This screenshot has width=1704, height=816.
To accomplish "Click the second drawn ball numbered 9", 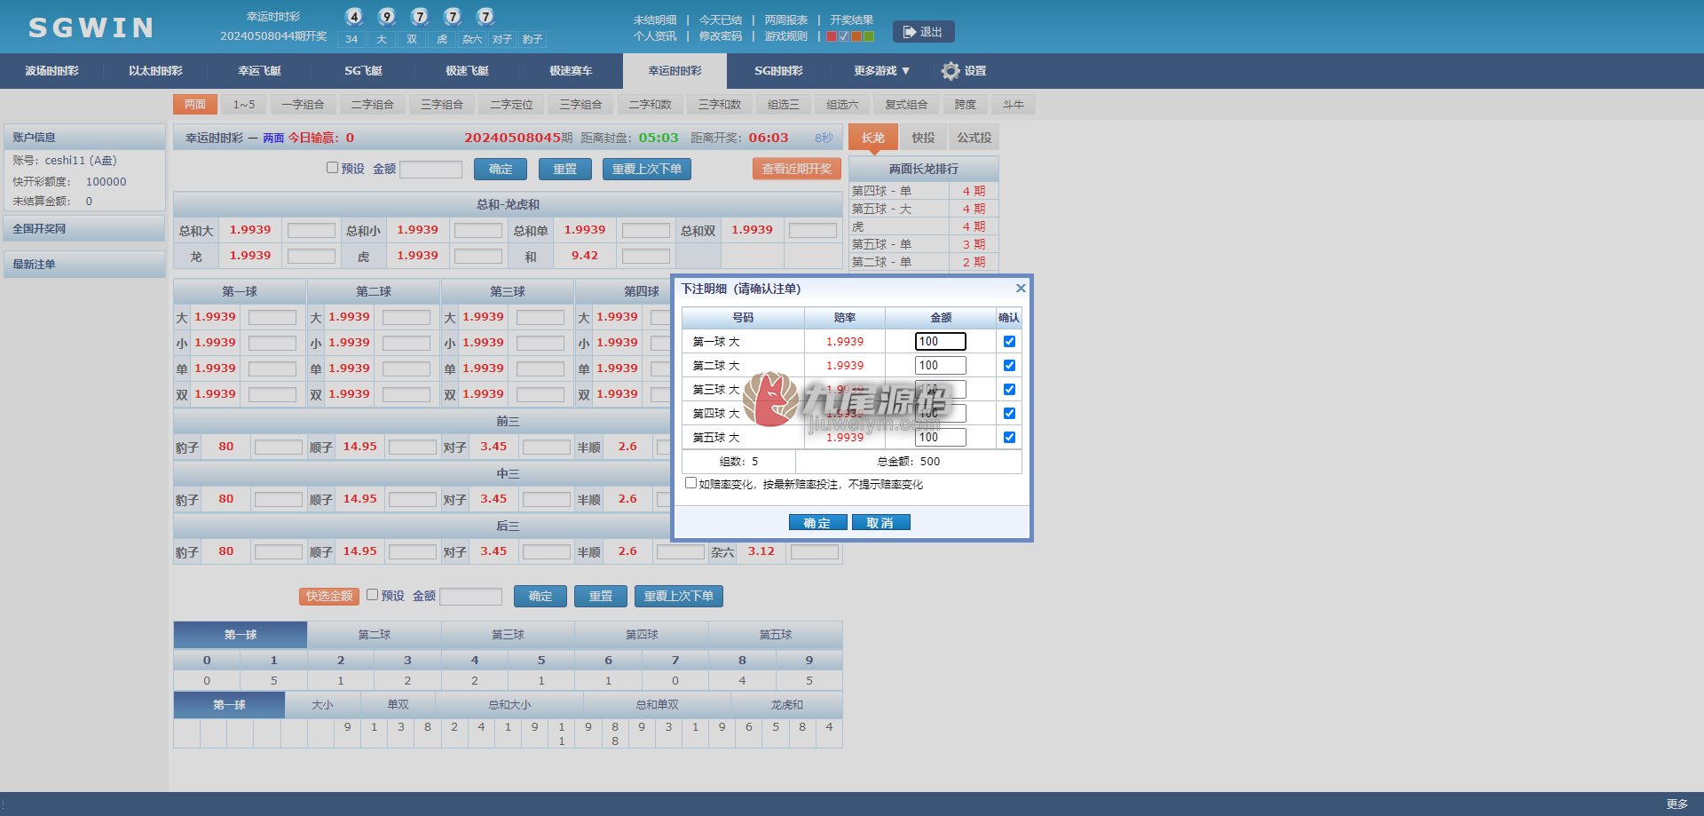I will point(387,16).
